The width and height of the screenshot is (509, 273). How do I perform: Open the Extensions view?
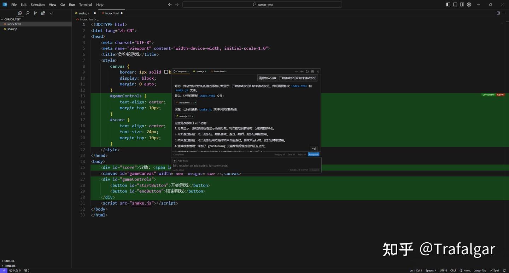pos(43,13)
